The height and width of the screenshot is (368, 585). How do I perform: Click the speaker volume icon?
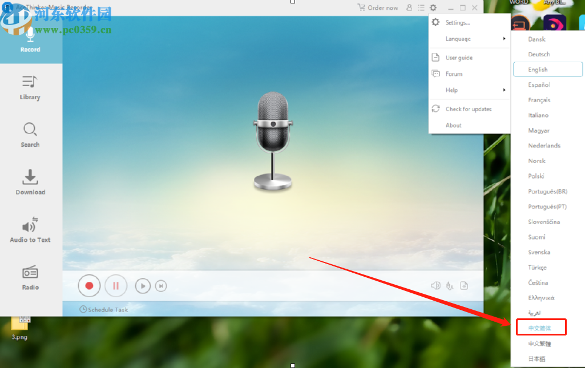(435, 286)
